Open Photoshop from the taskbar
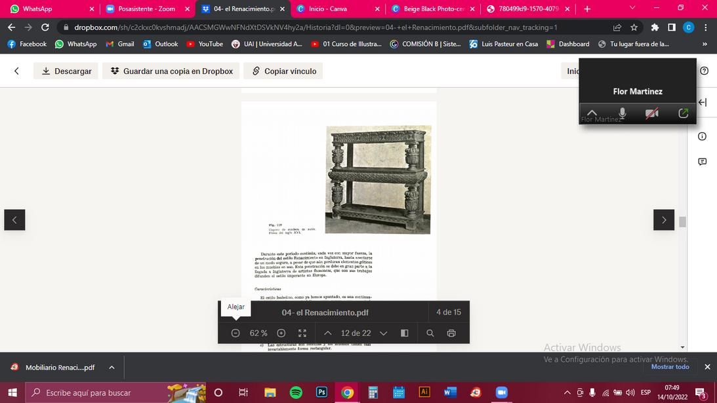717x403 pixels. [x=321, y=393]
